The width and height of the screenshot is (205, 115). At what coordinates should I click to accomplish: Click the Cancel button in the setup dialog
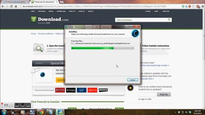[133, 80]
